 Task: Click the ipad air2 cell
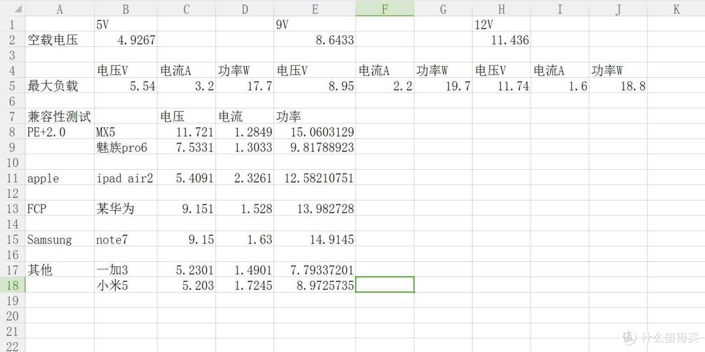click(126, 178)
